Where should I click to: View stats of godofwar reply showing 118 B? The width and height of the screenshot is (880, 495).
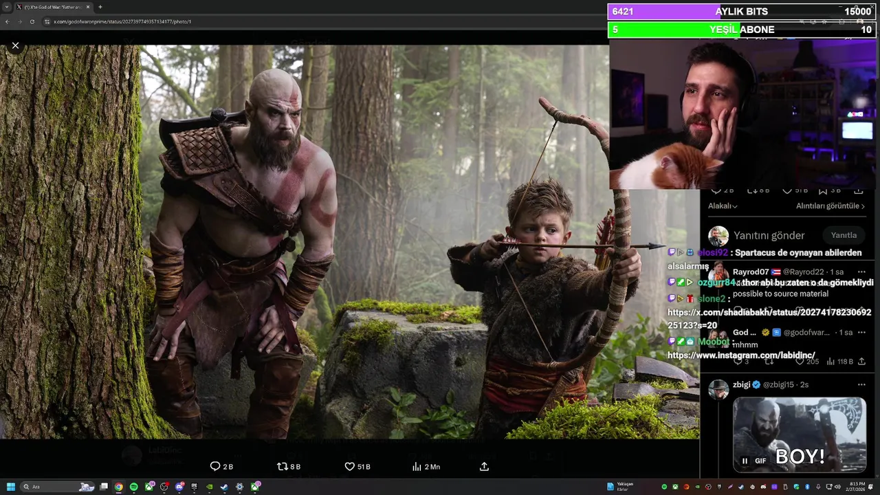pos(839,361)
